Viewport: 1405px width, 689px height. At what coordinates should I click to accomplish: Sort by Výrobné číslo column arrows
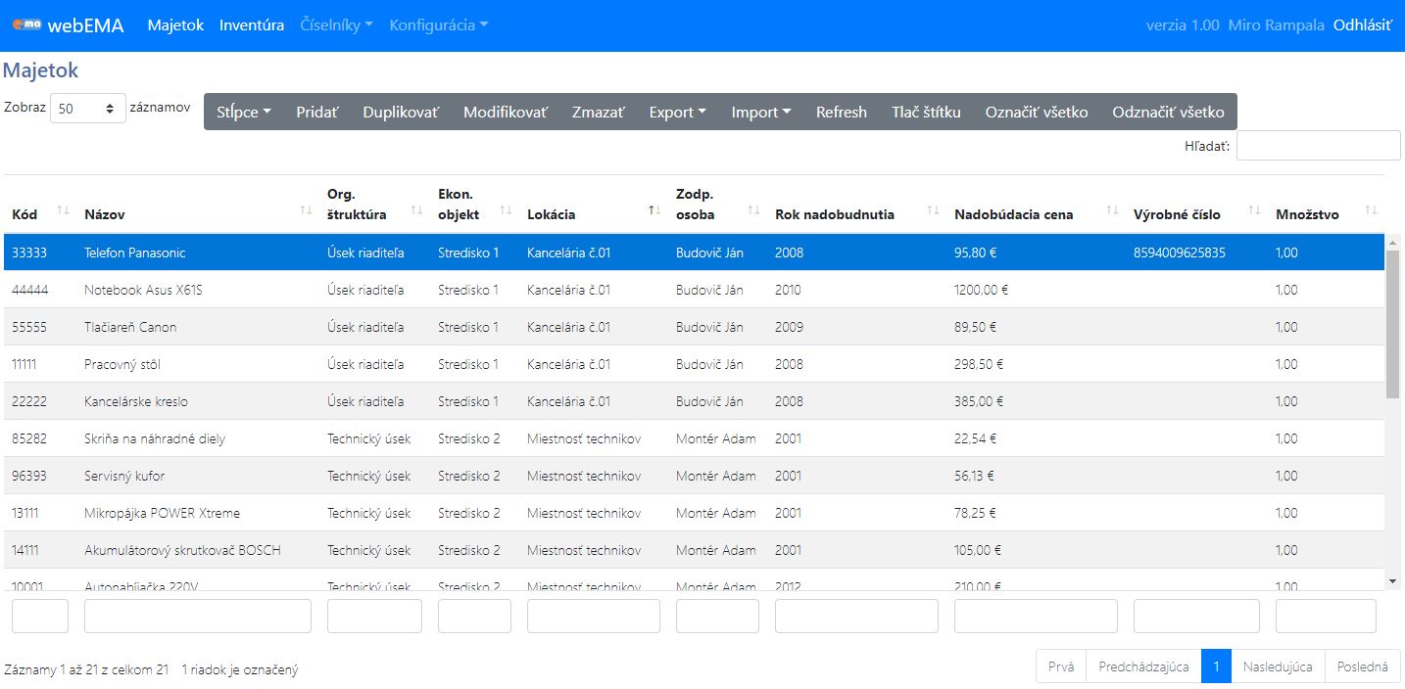tap(1254, 210)
